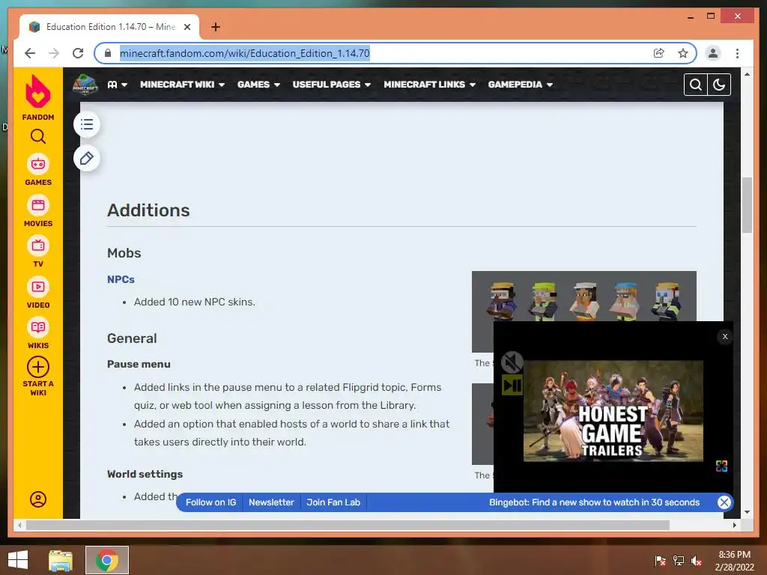
Task: Expand the Explore dropdown in wiki header
Action: (118, 85)
